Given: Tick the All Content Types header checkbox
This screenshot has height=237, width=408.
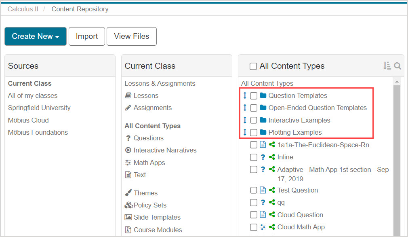Looking at the screenshot, I should pyautogui.click(x=253, y=66).
